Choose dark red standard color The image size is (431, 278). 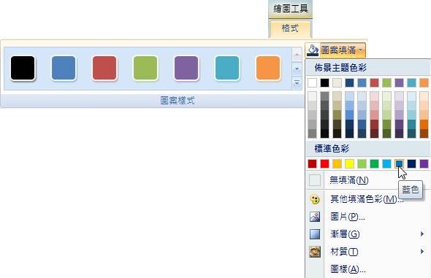click(312, 164)
